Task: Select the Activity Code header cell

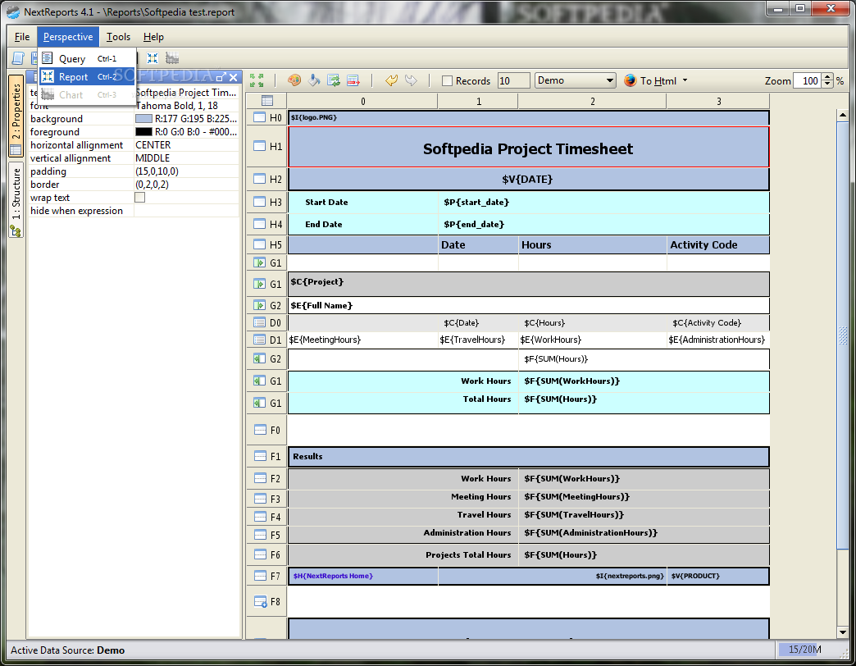Action: coord(718,244)
